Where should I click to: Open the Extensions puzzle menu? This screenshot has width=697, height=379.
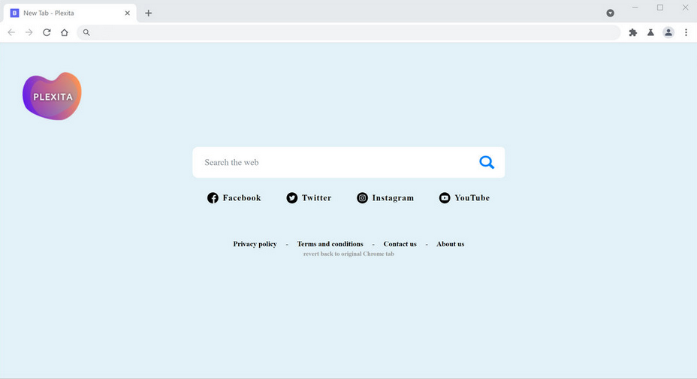(x=633, y=32)
